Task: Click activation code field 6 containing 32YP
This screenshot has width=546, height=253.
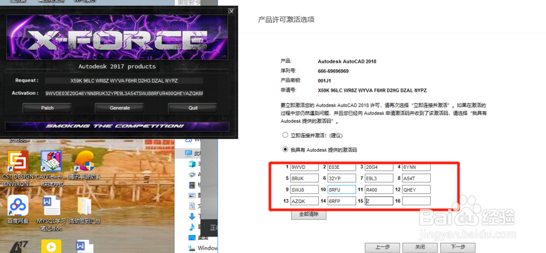Action: point(342,179)
